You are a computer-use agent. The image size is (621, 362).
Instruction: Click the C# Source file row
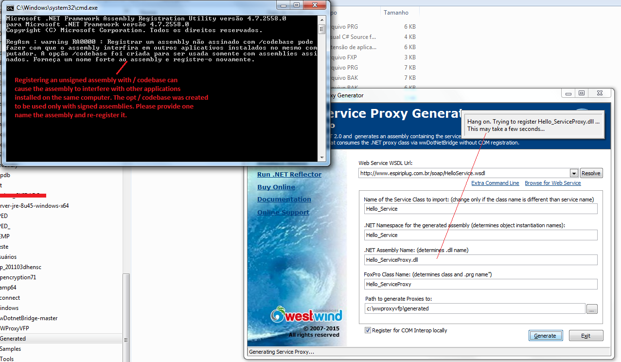[373, 37]
